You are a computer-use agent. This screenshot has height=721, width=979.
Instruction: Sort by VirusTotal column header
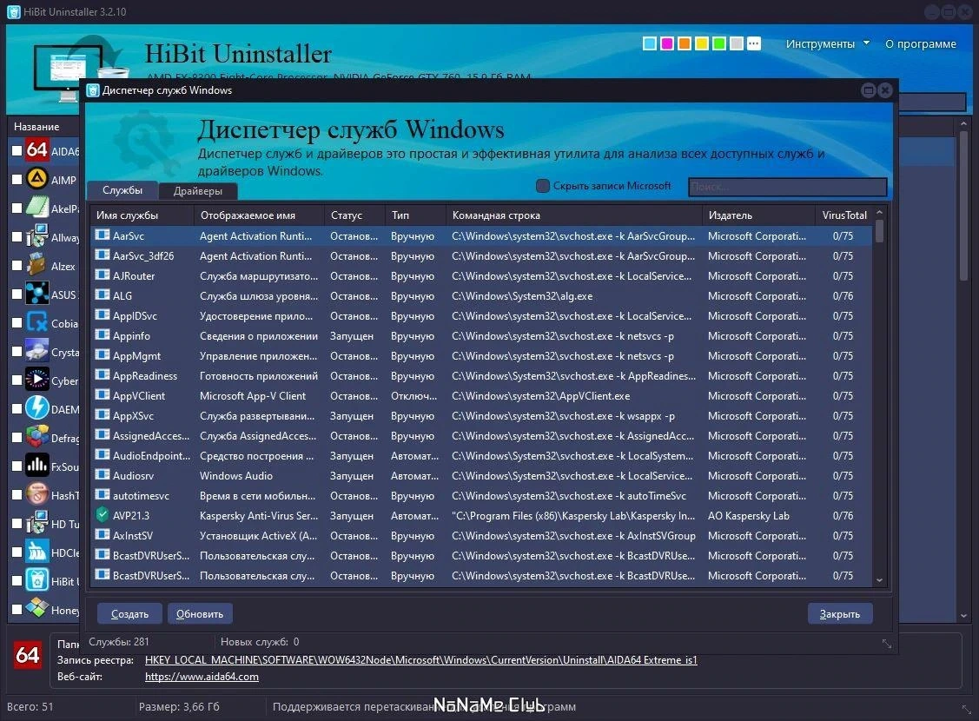click(844, 215)
